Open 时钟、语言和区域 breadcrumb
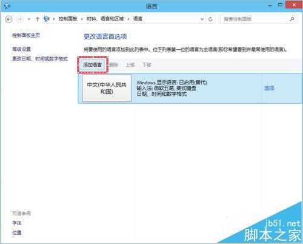This screenshot has height=244, width=303. (105, 19)
